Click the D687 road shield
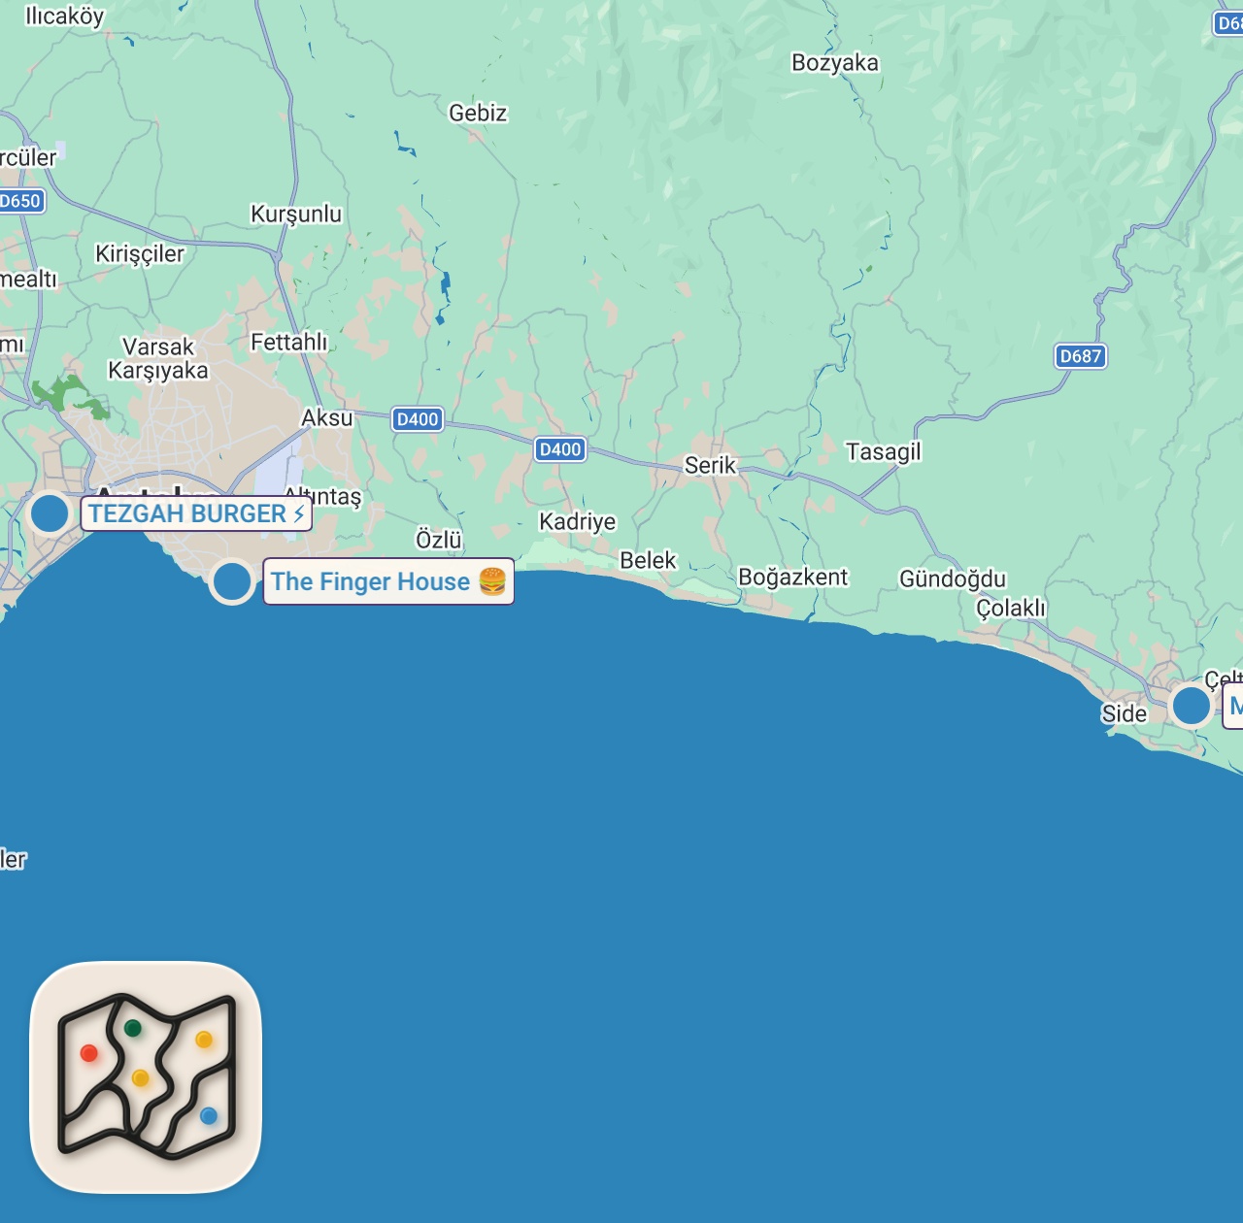Image resolution: width=1243 pixels, height=1223 pixels. tap(1081, 356)
